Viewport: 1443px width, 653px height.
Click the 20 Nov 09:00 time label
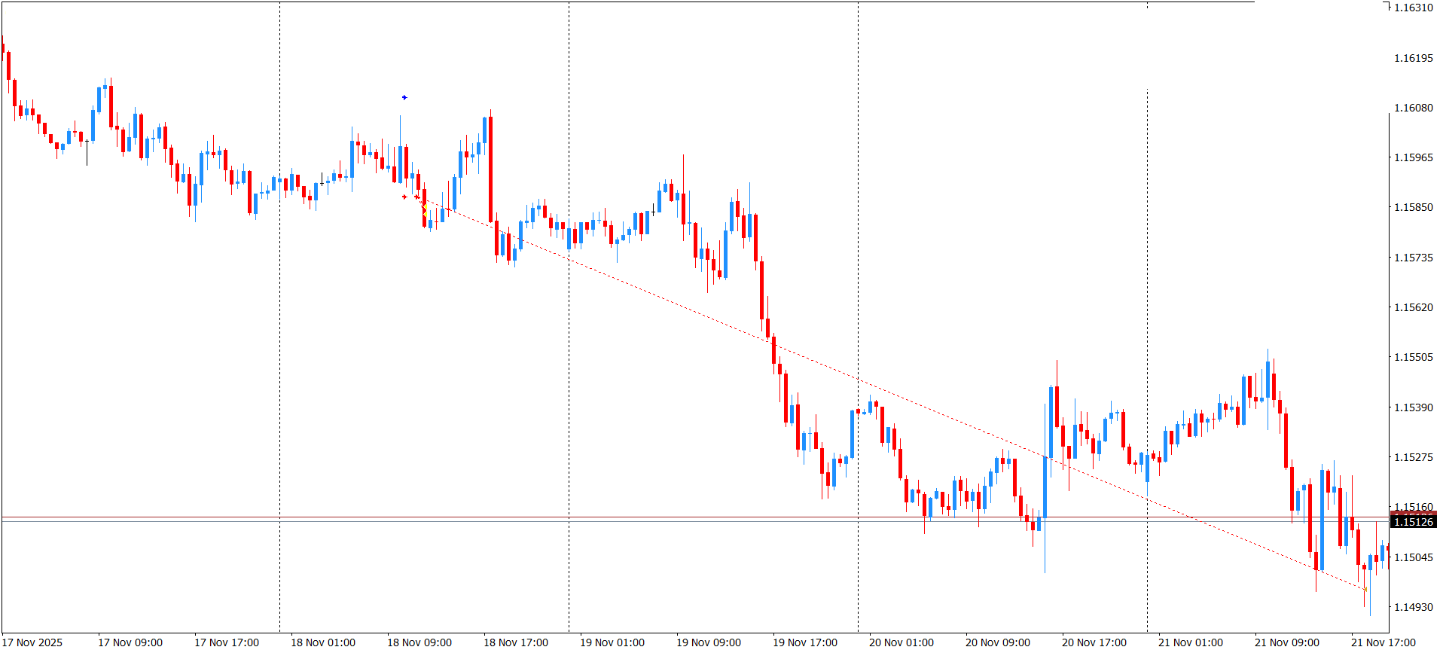(x=998, y=642)
